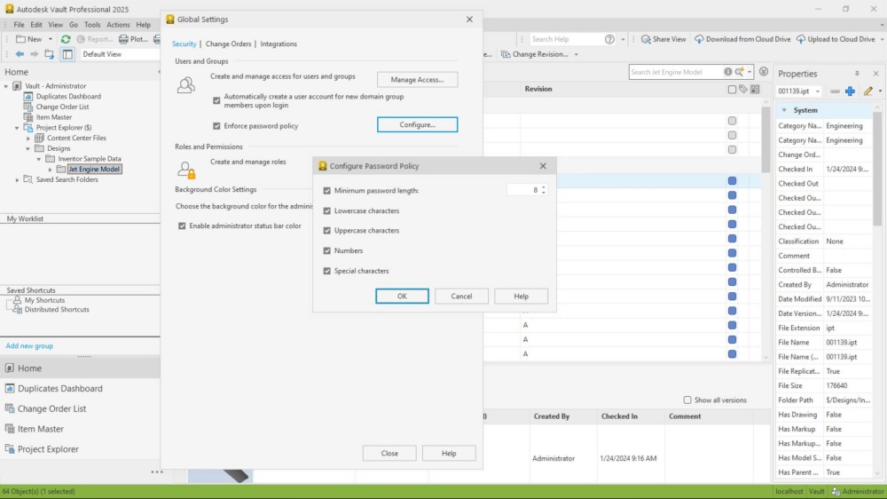Open the File menu
Screen dimensions: 887x499
click(19, 25)
